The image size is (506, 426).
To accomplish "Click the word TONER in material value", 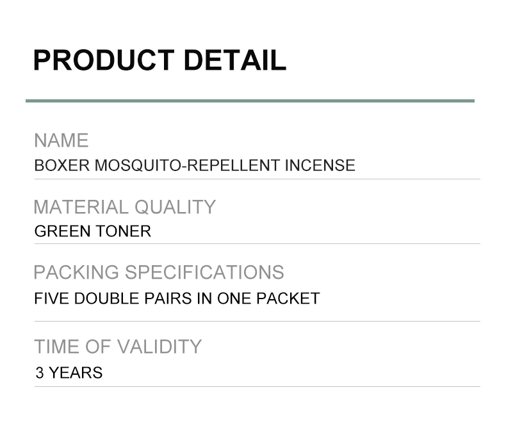I will (x=123, y=231).
